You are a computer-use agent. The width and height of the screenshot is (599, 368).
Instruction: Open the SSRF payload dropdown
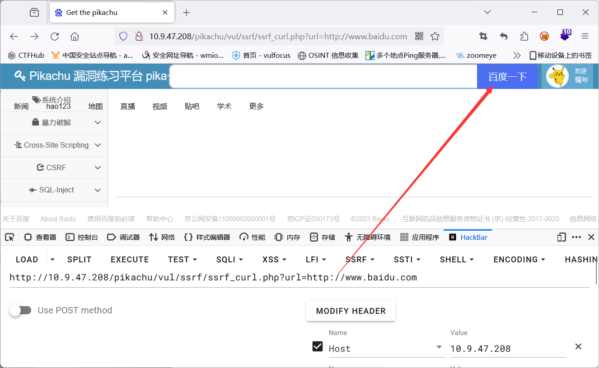pyautogui.click(x=360, y=259)
